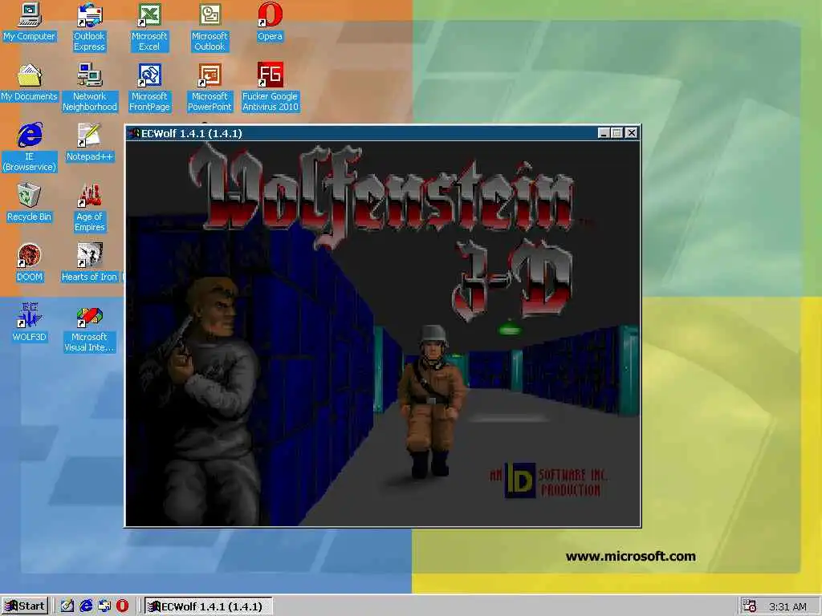This screenshot has width=822, height=616.
Task: Click the ECWolf window title bar icon
Action: pyautogui.click(x=134, y=133)
